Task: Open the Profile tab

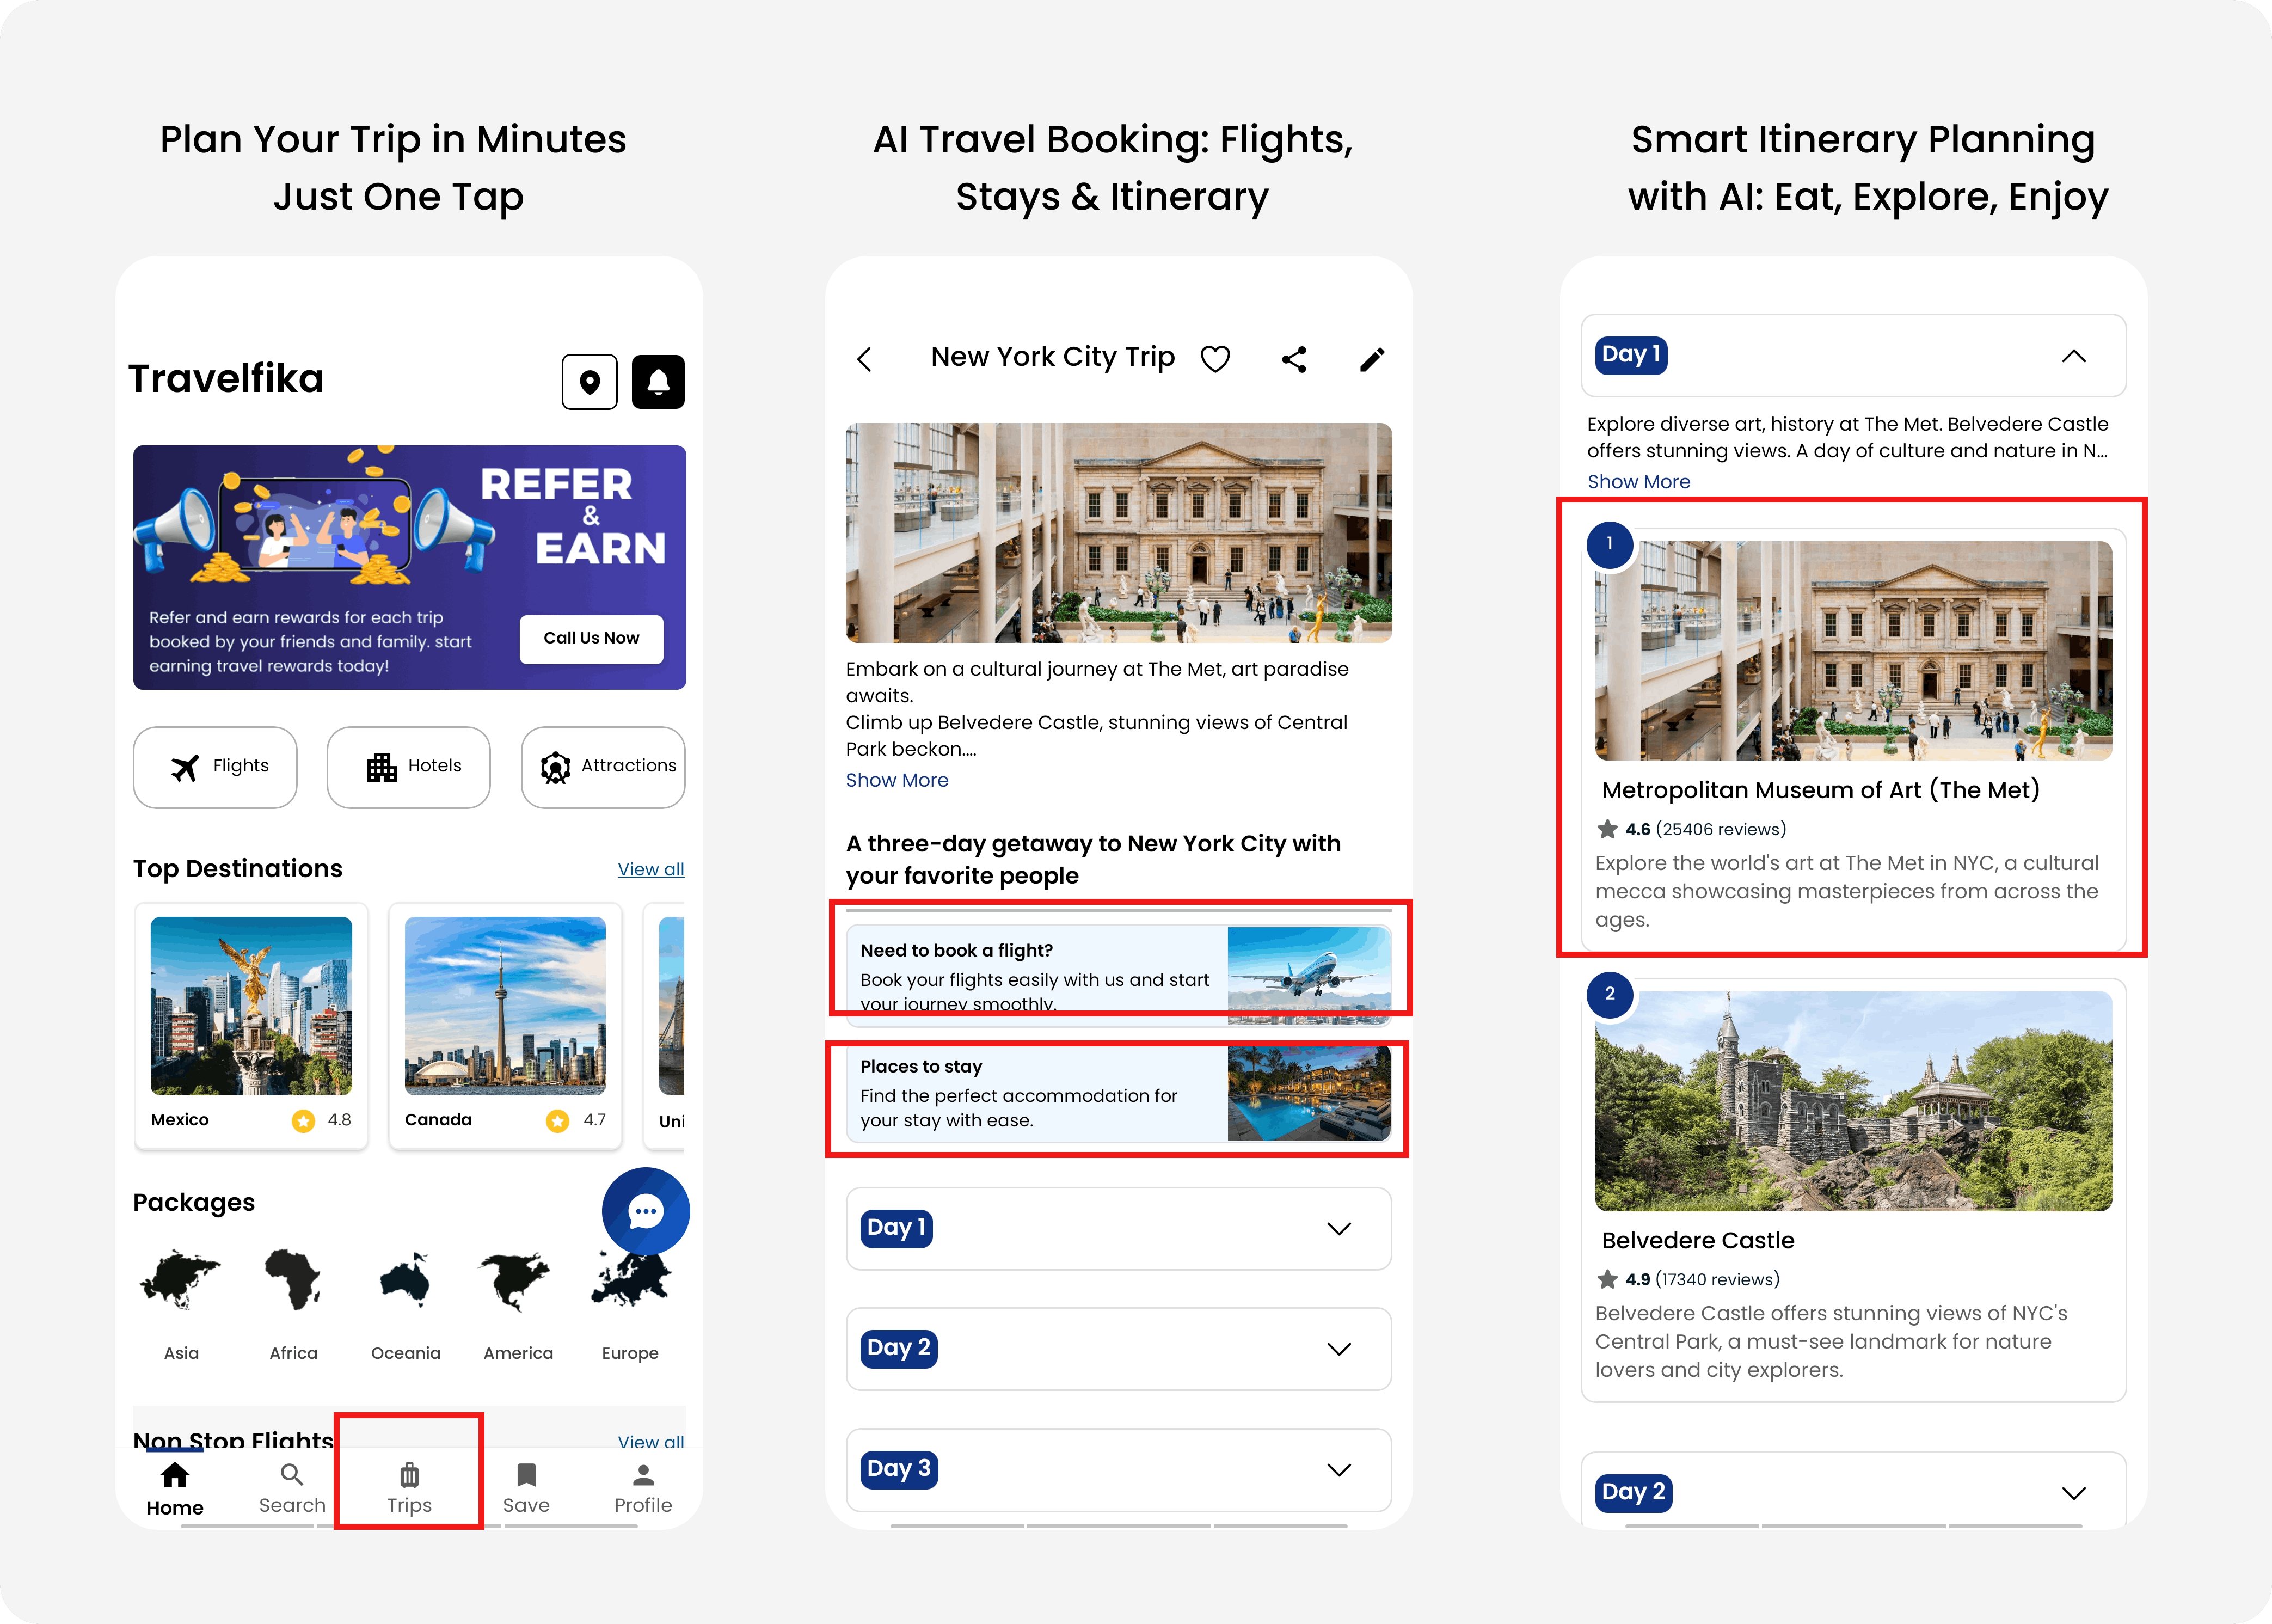Action: click(x=643, y=1487)
